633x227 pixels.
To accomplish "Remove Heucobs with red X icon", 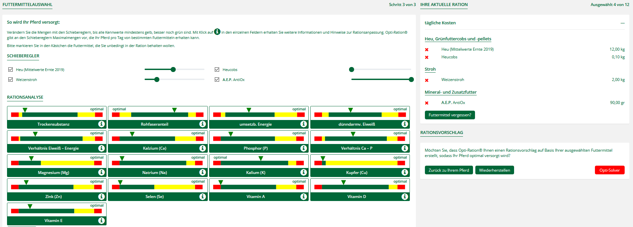I will pyautogui.click(x=427, y=57).
